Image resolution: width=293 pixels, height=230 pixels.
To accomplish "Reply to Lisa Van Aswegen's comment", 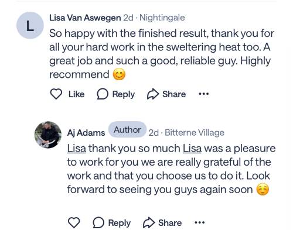I will (x=116, y=94).
